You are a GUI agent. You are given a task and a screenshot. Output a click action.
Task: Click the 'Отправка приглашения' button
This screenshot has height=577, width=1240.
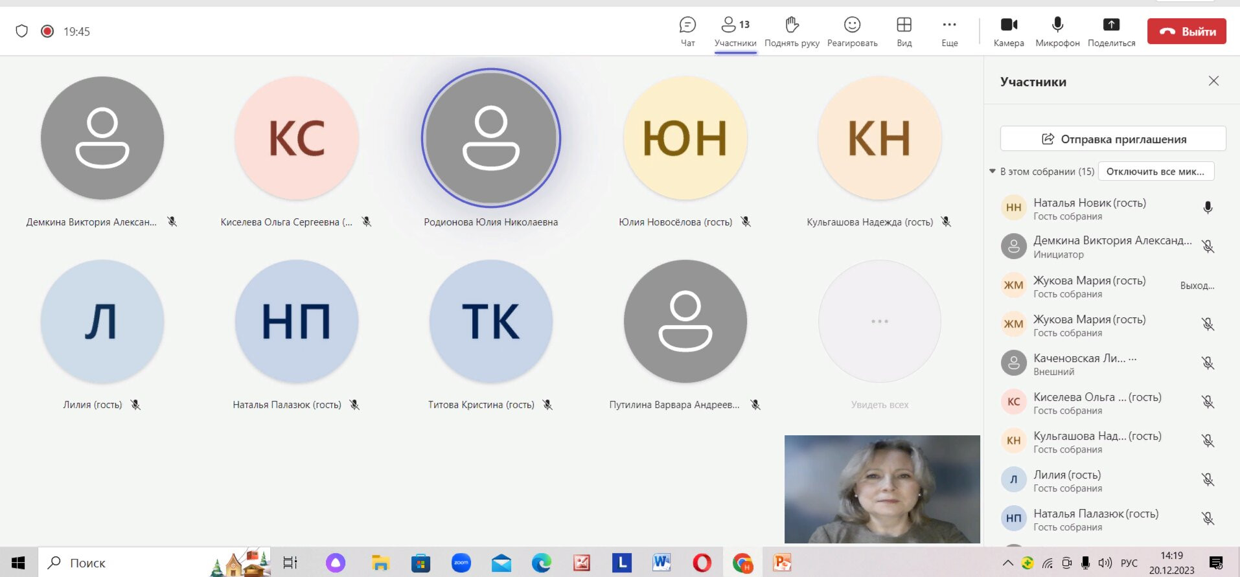(x=1113, y=139)
